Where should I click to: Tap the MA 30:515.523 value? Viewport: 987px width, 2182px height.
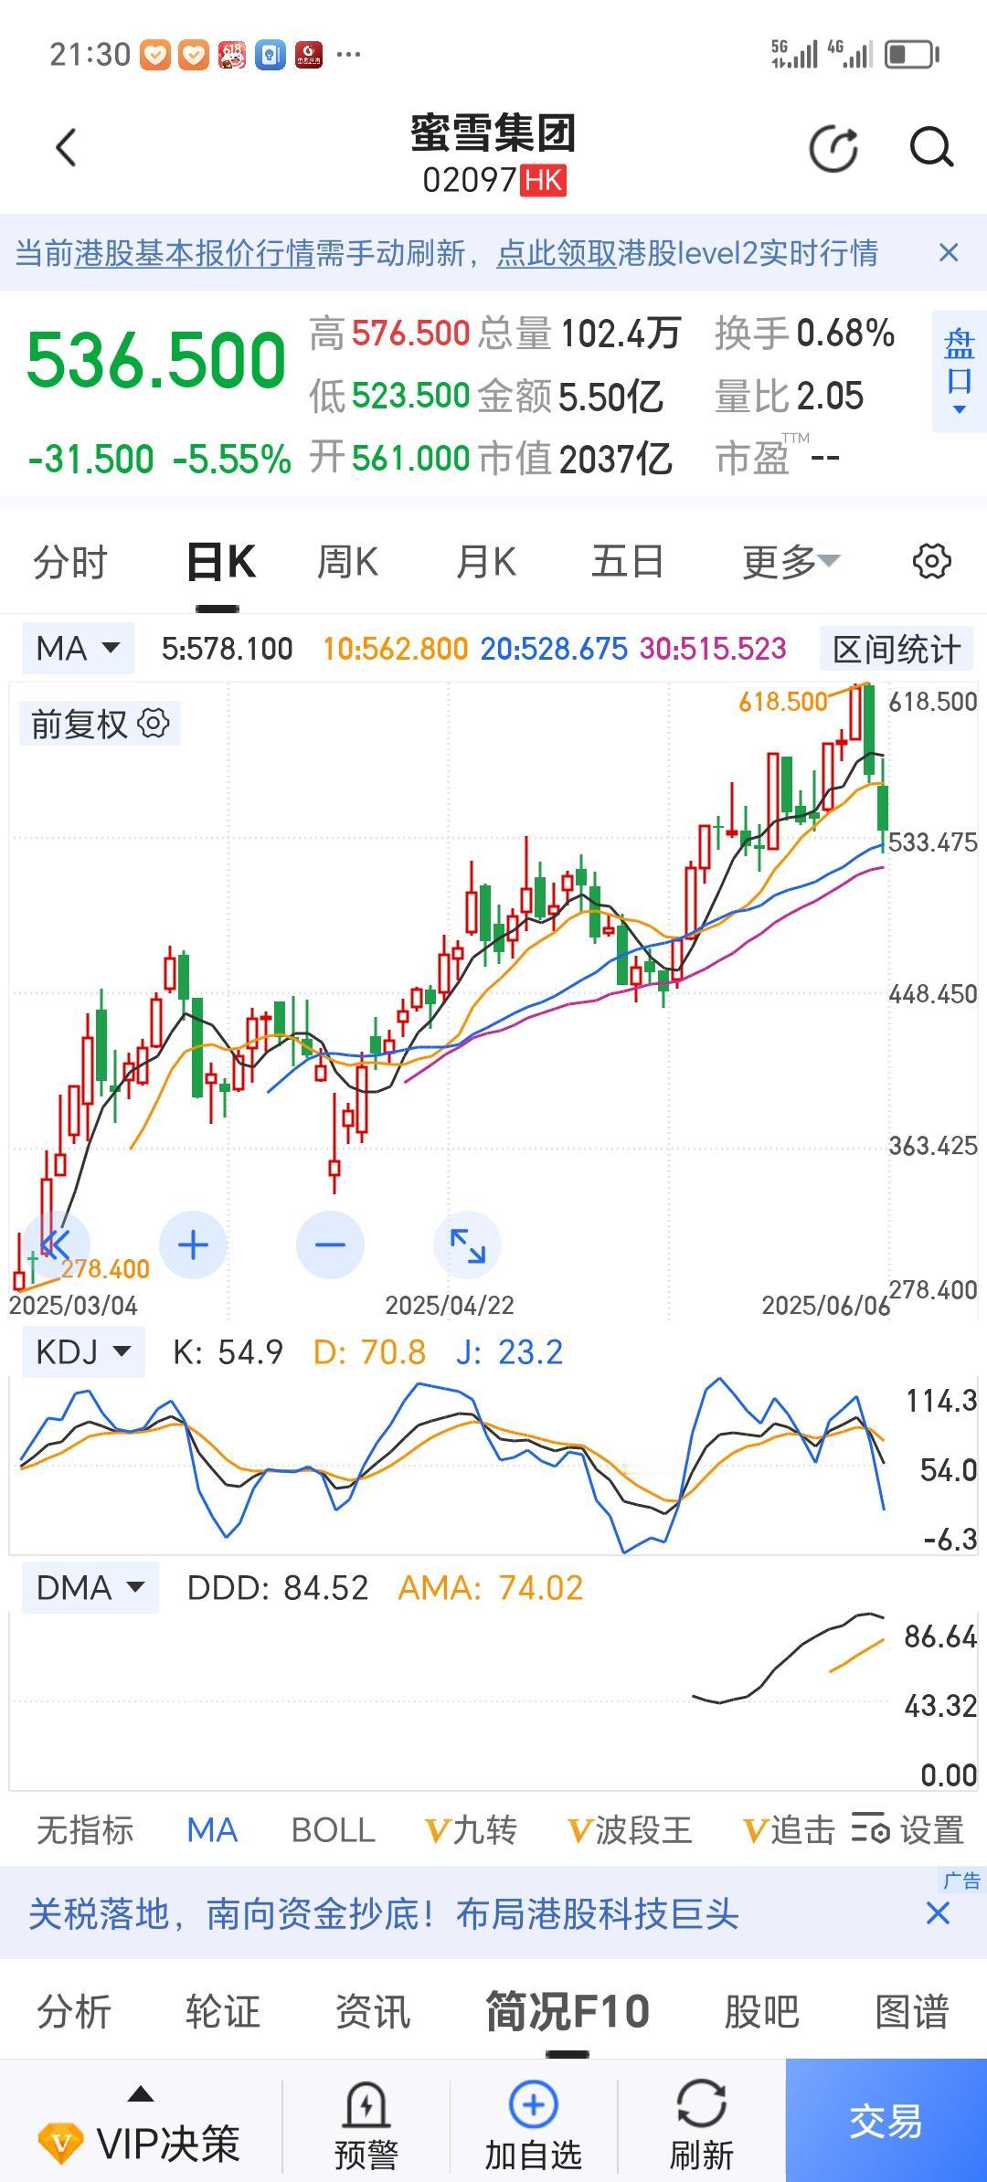click(713, 650)
